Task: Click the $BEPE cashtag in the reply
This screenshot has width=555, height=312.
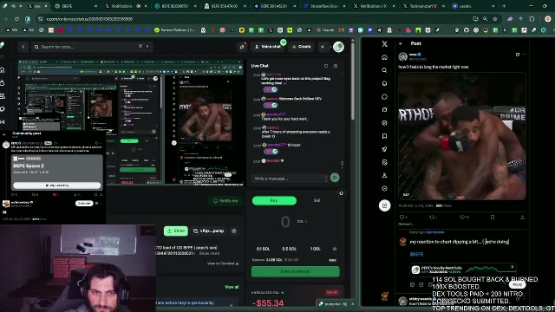Action: tap(416, 254)
